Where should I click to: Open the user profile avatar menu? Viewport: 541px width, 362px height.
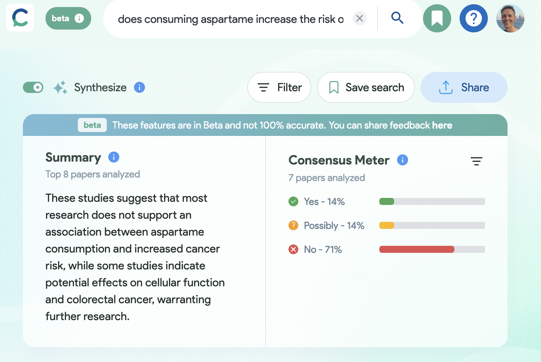click(x=510, y=18)
